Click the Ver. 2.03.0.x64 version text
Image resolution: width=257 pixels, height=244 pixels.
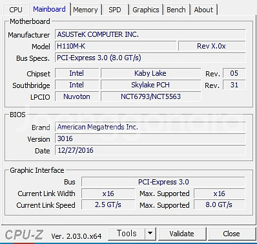point(76,236)
